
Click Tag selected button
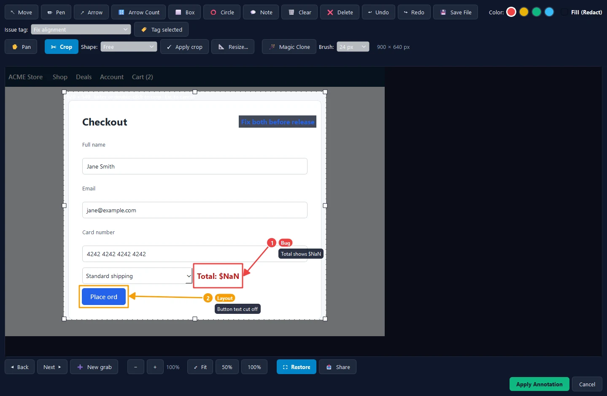[x=161, y=29]
